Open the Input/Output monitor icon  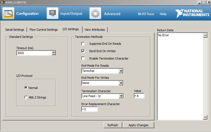(53, 13)
